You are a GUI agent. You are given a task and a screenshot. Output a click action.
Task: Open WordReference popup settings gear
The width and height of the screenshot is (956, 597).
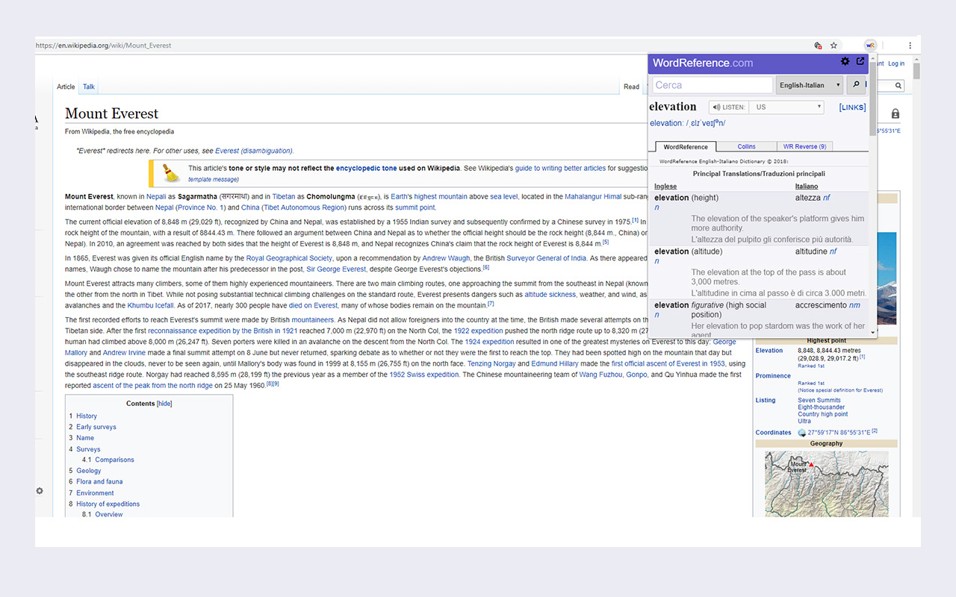(845, 62)
